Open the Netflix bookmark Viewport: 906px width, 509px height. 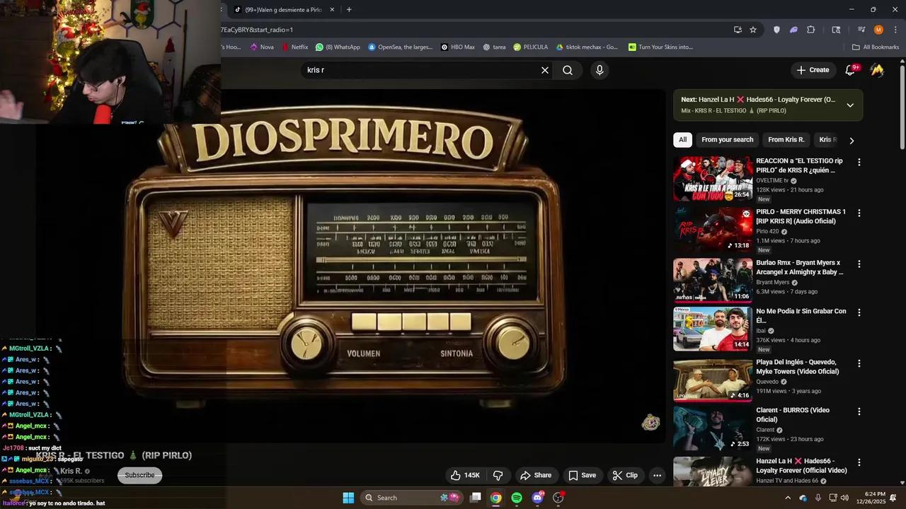click(x=295, y=47)
